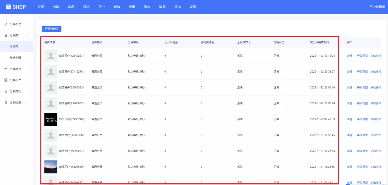This screenshot has height=185, width=388.
Task: Select the 应用 top navigation tab
Action: pyautogui.click(x=132, y=7)
